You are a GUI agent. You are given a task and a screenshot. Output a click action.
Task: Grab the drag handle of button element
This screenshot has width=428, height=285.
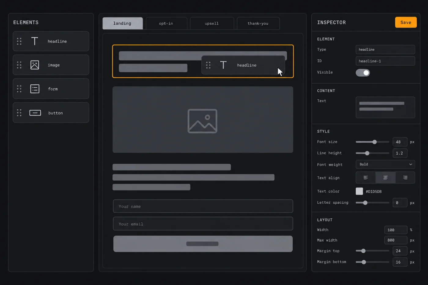19,113
